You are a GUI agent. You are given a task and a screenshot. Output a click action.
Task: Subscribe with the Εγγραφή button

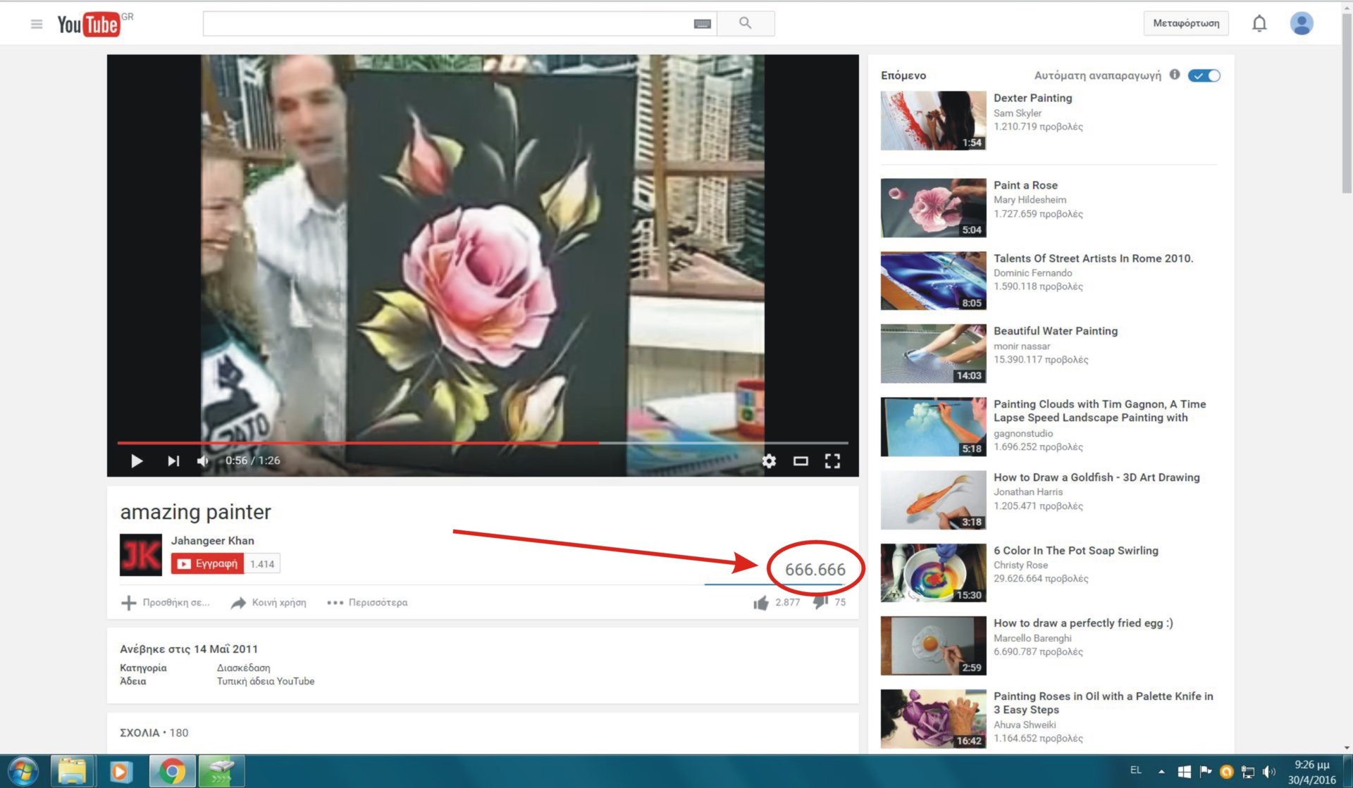[208, 563]
